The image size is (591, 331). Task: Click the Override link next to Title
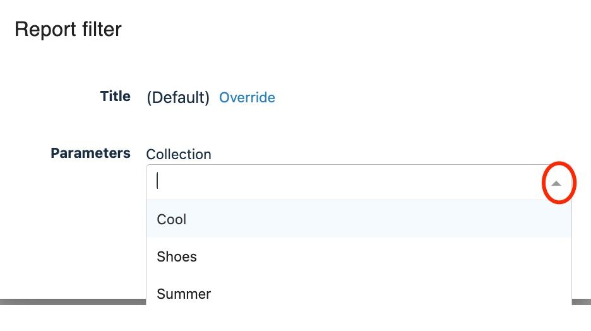point(247,98)
